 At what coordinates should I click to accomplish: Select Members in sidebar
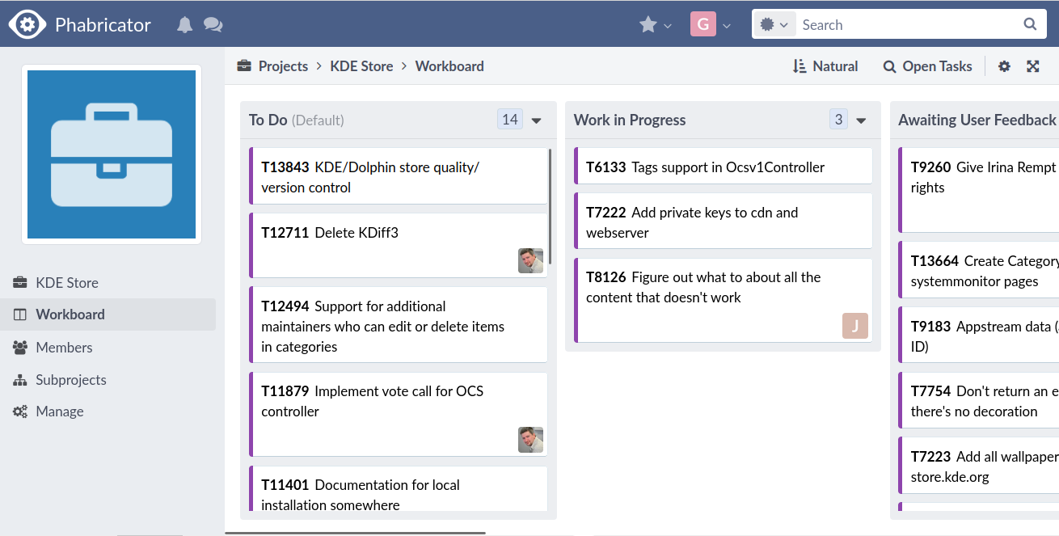[x=64, y=348]
